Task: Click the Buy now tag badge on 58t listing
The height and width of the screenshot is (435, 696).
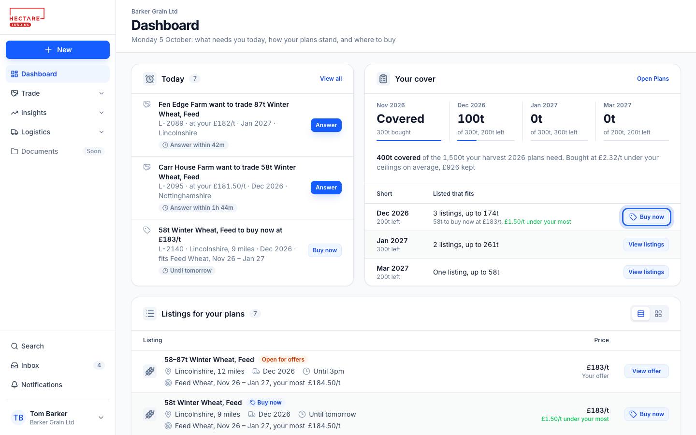Action: [x=265, y=403]
